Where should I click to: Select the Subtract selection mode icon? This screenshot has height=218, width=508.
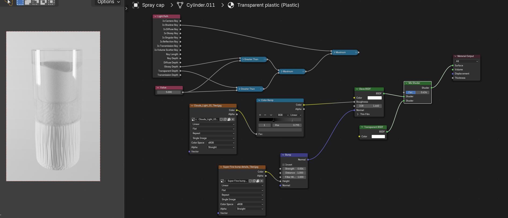click(x=35, y=2)
